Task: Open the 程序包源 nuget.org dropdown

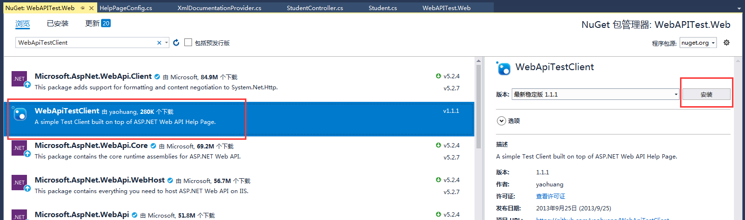Action: tap(698, 43)
